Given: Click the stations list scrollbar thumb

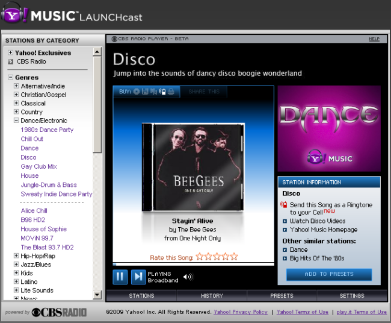Looking at the screenshot, I should click(97, 105).
